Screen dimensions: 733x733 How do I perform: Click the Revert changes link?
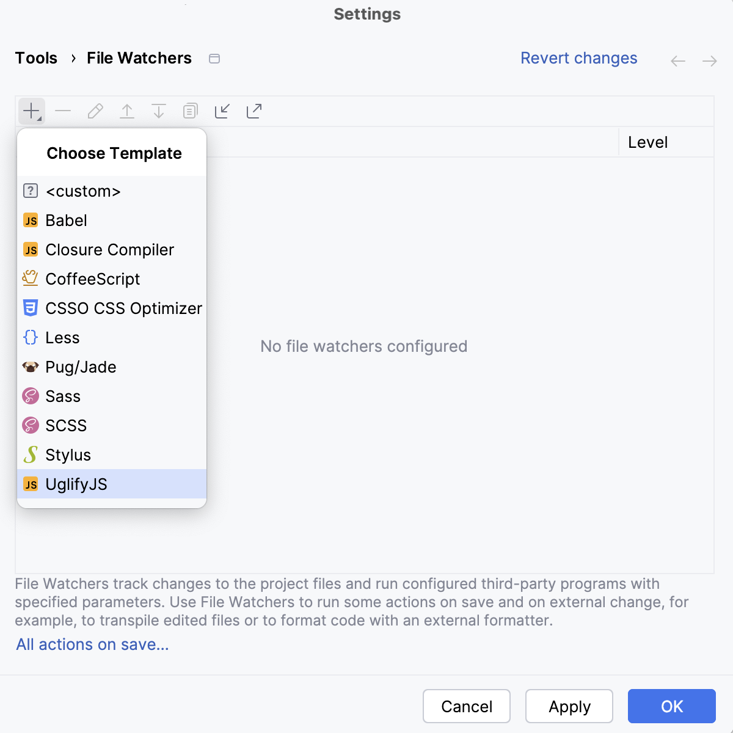tap(578, 58)
